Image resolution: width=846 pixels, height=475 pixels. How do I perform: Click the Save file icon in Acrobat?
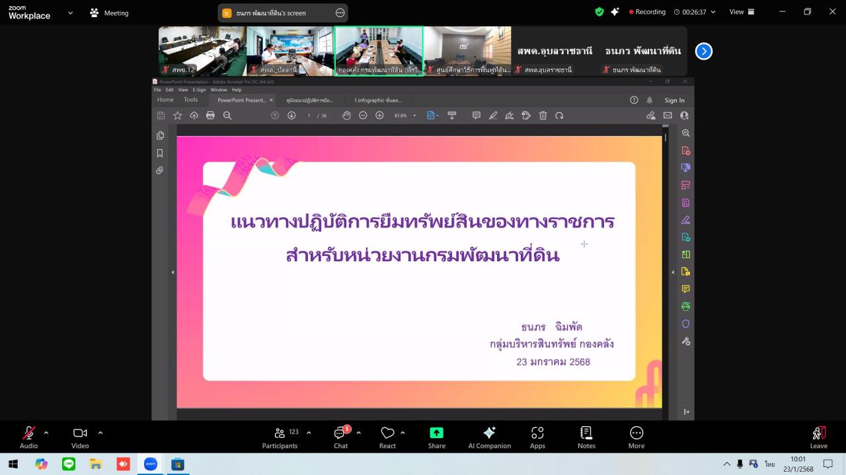(x=161, y=115)
